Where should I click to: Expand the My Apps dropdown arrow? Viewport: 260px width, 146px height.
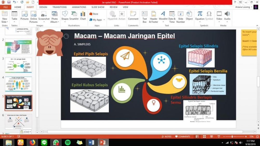coord(104,20)
